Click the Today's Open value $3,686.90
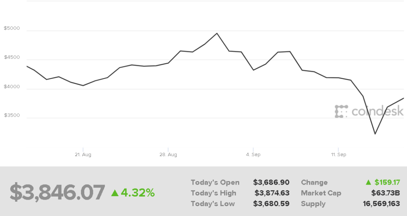 tap(271, 183)
